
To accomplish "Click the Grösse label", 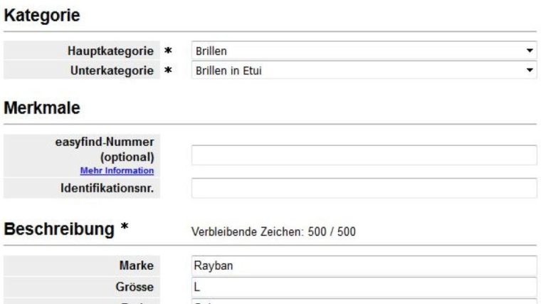I will click(x=135, y=285).
